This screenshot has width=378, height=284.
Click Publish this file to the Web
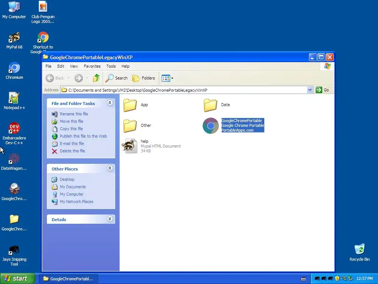coord(83,136)
